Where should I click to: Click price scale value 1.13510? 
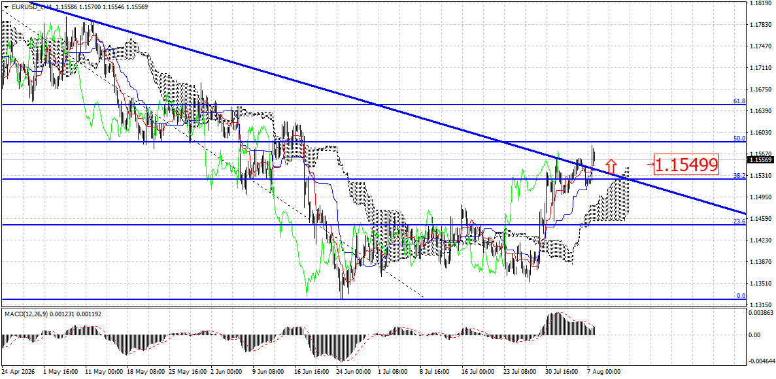[761, 284]
